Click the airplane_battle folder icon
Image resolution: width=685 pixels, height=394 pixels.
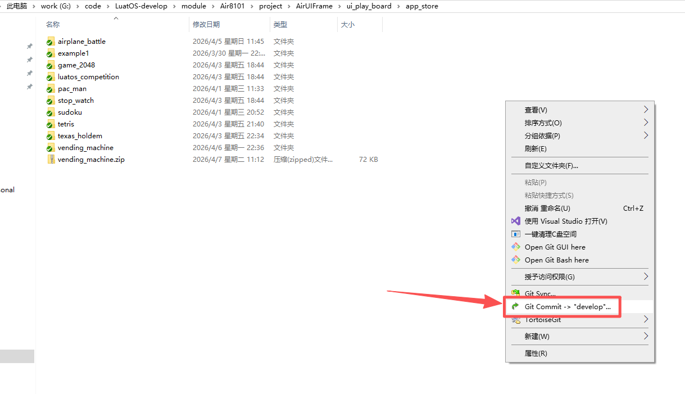51,42
